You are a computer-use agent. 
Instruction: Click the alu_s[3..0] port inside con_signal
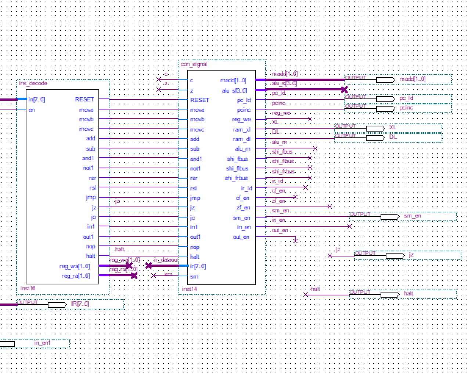point(234,90)
